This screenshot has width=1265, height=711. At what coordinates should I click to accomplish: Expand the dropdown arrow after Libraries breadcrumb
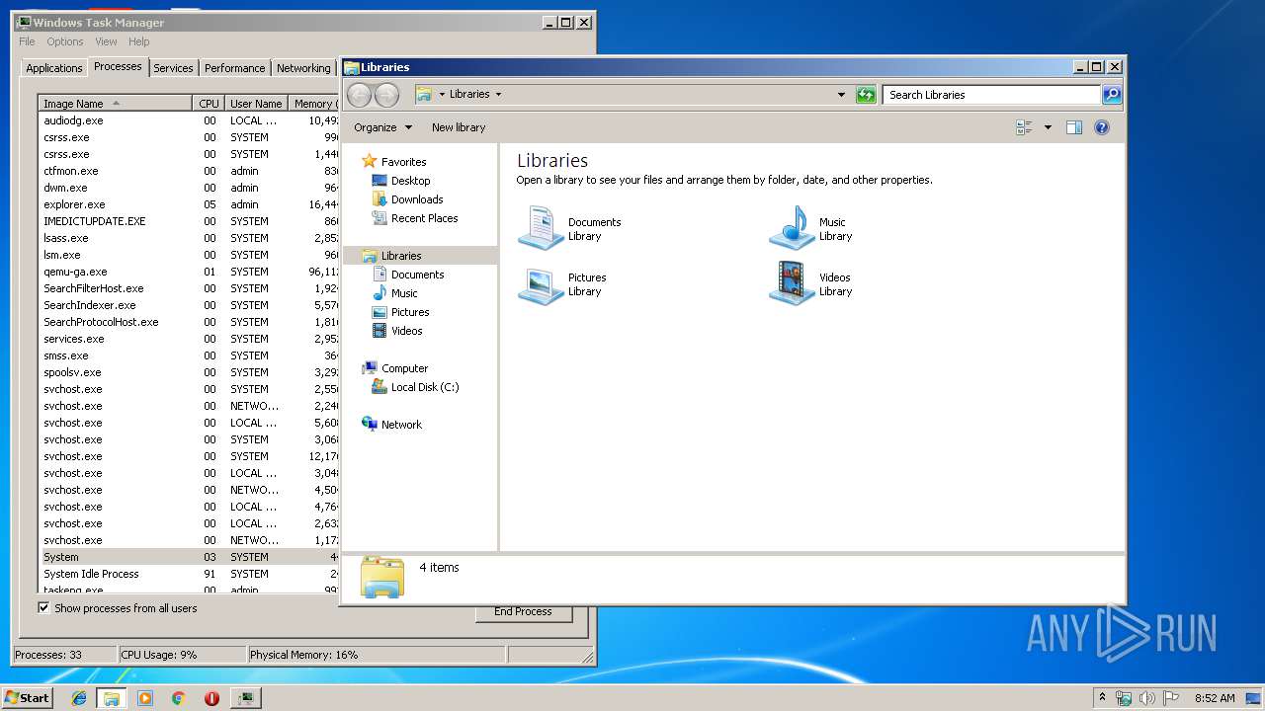tap(498, 95)
